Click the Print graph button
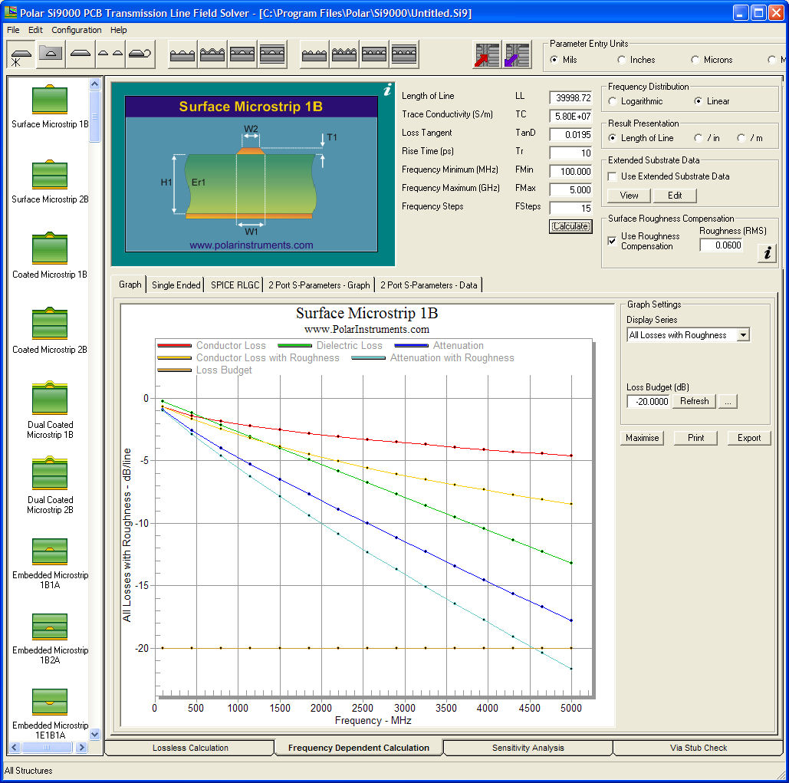The width and height of the screenshot is (789, 783). [x=696, y=438]
